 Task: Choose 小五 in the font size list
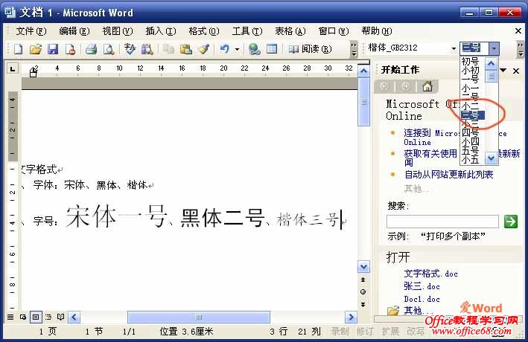pos(472,159)
